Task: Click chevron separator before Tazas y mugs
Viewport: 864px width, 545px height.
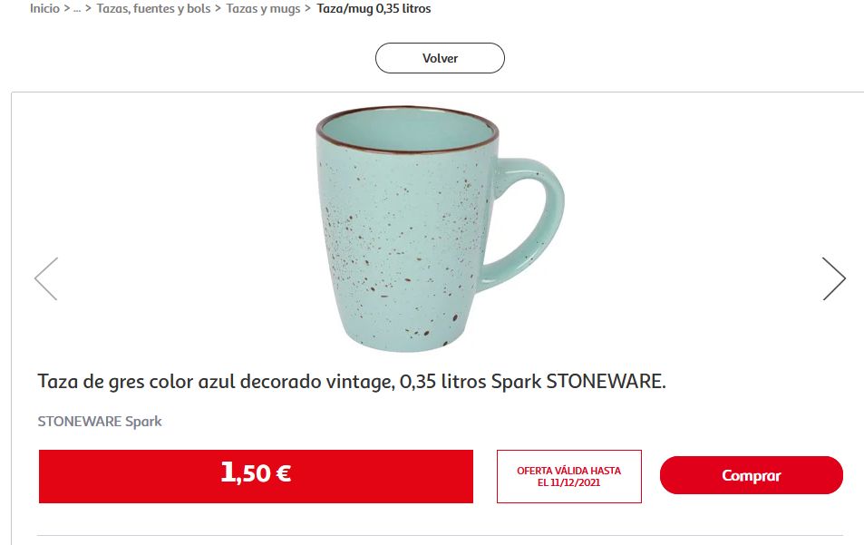Action: (x=218, y=9)
